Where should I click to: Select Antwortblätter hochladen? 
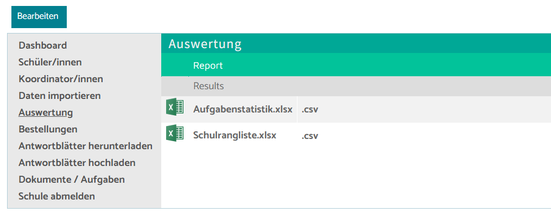point(77,163)
